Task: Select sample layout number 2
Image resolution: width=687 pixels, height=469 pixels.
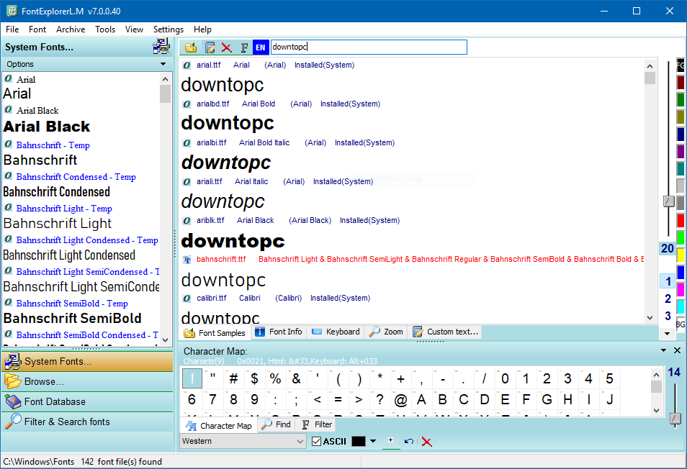Action: point(668,299)
